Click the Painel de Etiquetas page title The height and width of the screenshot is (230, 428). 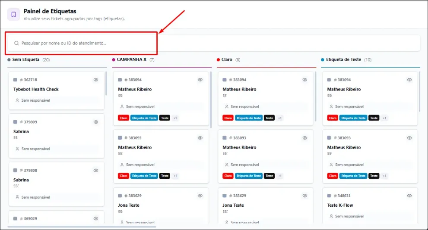coord(50,11)
